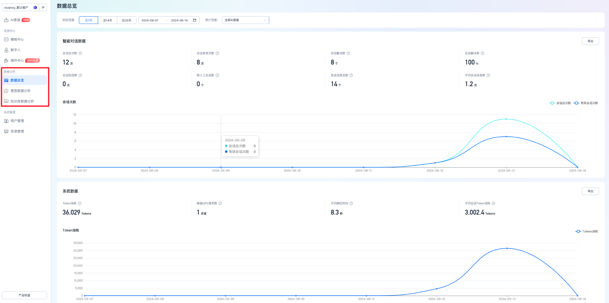609x303 pixels.
Task: Click the tenant switch arrows icon
Action: (43, 7)
